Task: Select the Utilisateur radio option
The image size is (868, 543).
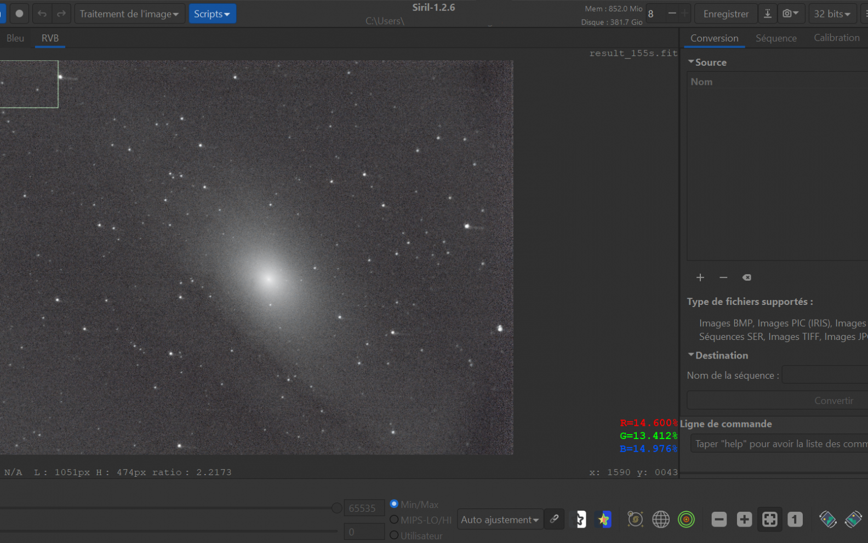Action: click(394, 535)
